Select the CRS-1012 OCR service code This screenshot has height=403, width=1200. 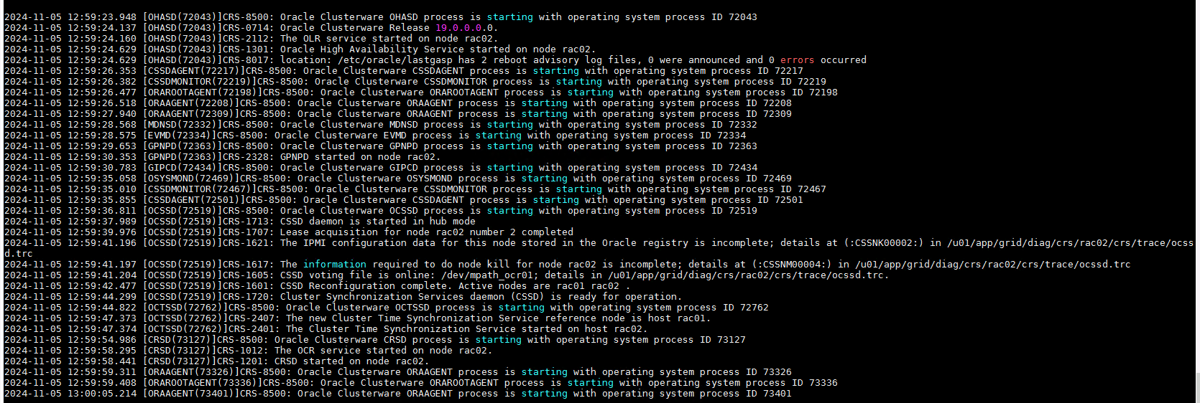coord(240,351)
